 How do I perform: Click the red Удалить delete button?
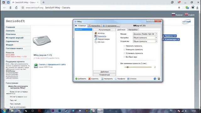pyautogui.click(x=94, y=79)
